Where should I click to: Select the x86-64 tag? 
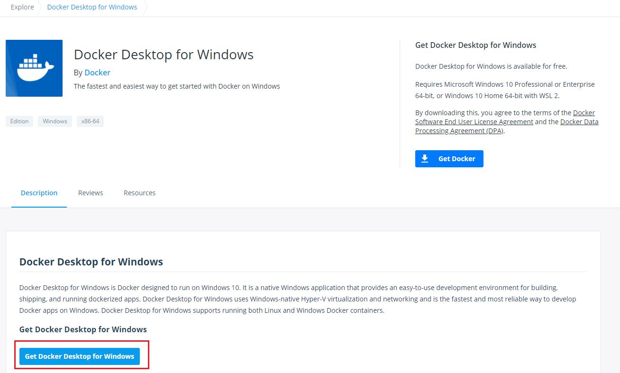click(x=90, y=121)
